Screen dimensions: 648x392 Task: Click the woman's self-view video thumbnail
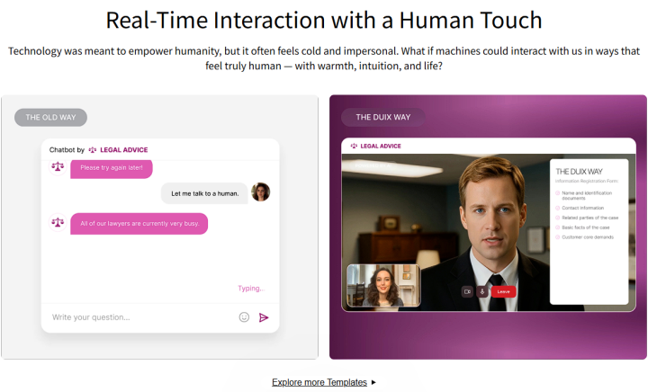(x=383, y=286)
